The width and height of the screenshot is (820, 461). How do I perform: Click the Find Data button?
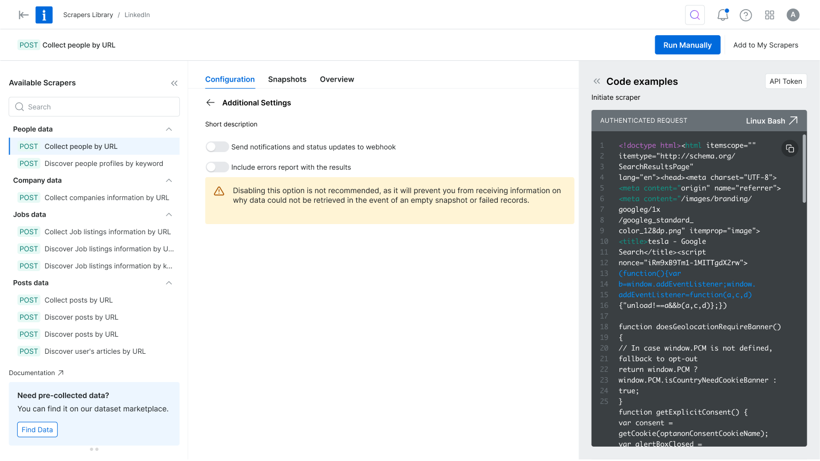tap(37, 430)
